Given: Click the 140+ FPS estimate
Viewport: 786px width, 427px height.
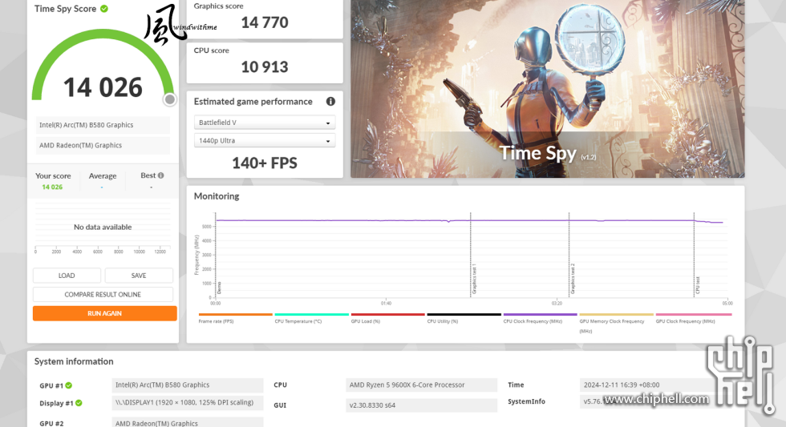Looking at the screenshot, I should 265,163.
